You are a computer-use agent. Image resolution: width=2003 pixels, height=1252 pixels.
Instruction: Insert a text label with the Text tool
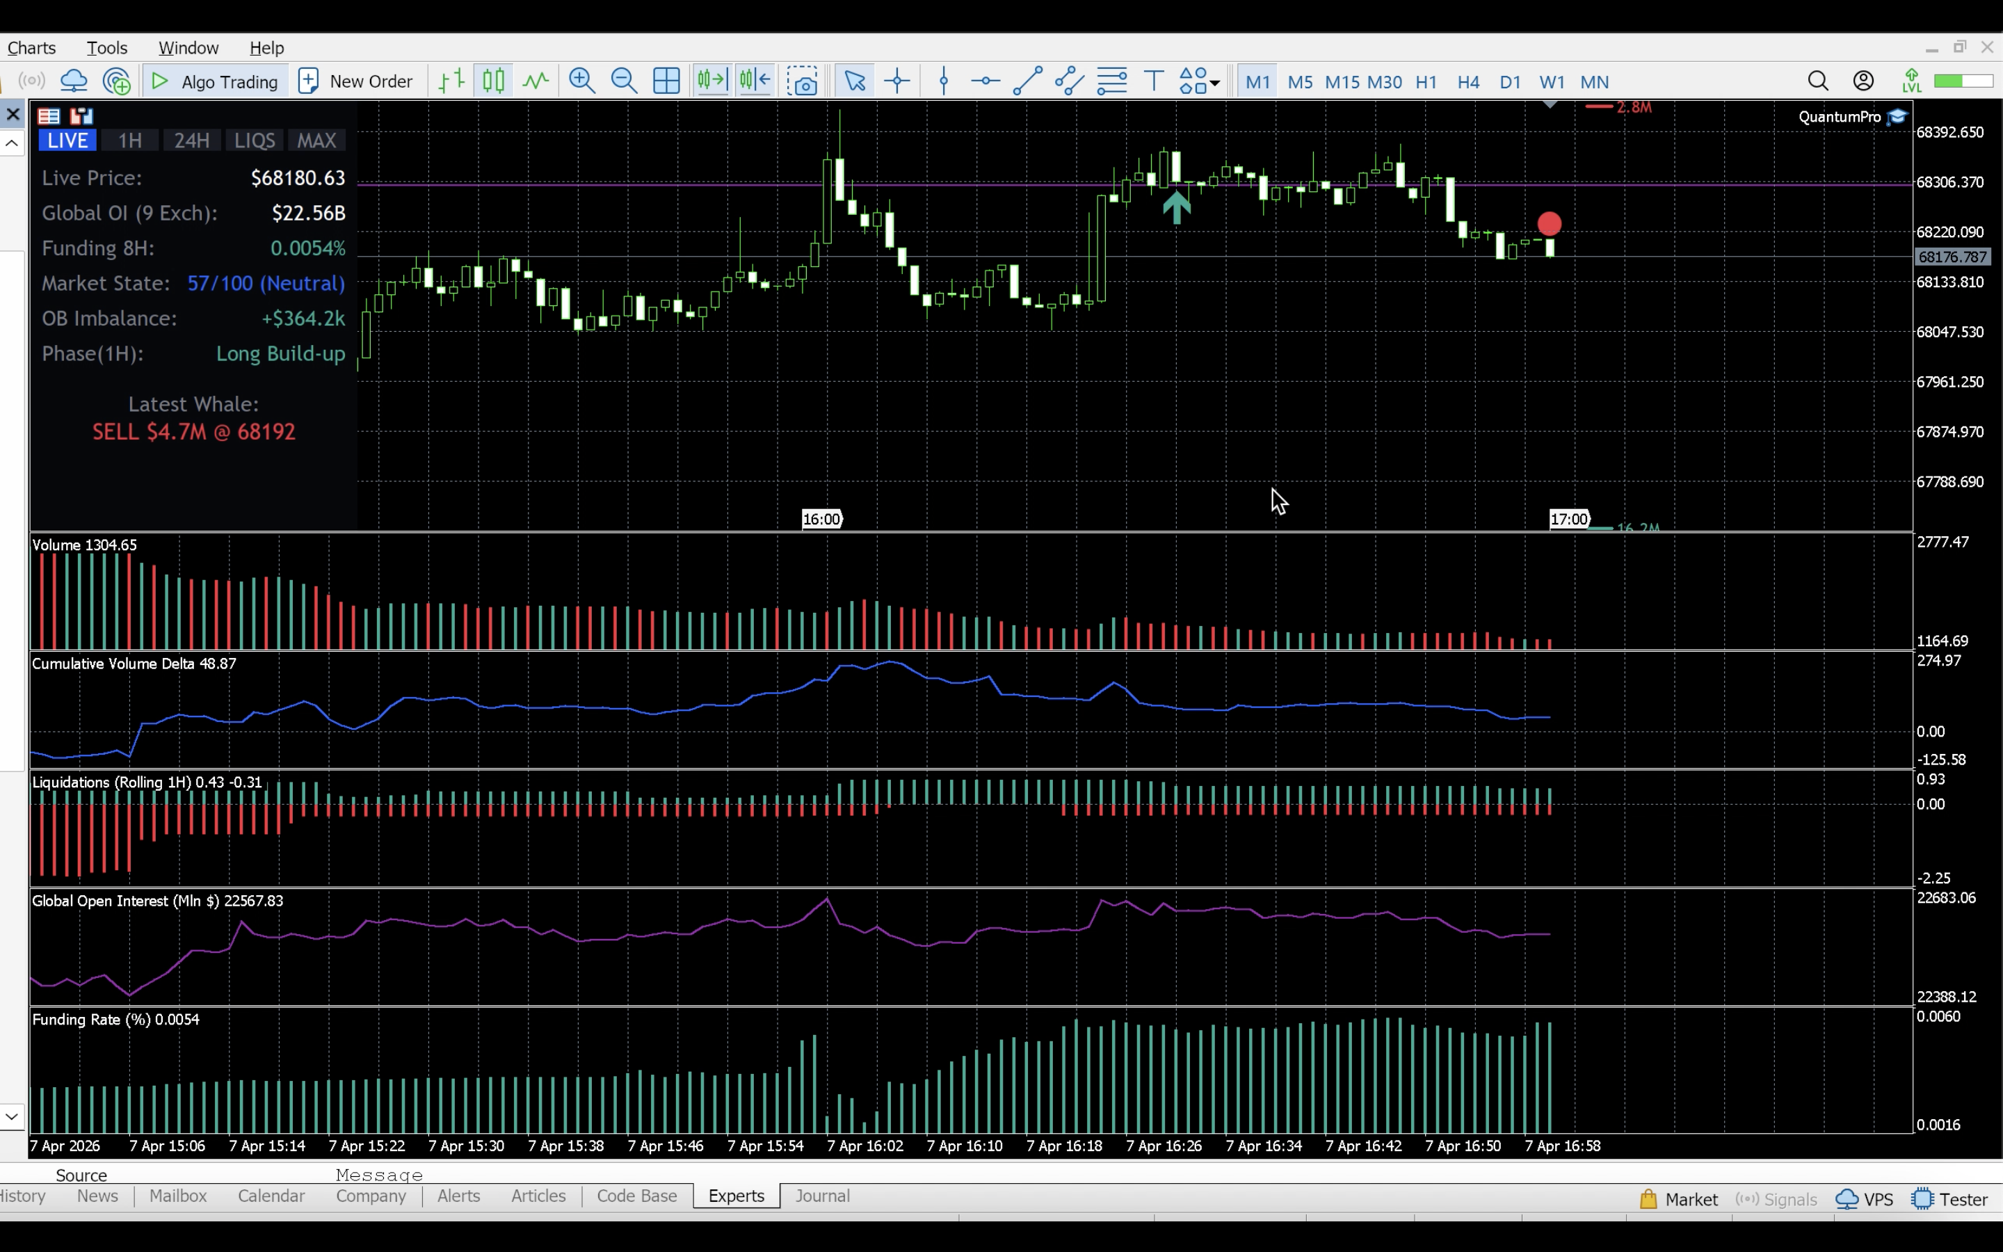(x=1153, y=80)
